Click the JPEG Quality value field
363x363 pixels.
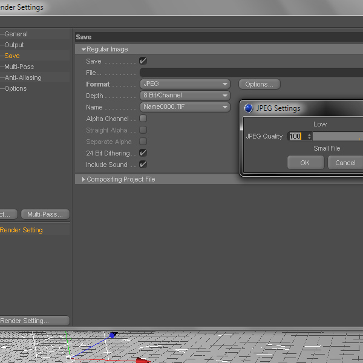coord(297,136)
